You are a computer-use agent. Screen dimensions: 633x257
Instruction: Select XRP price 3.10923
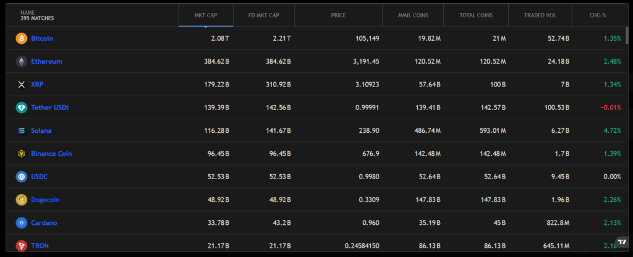point(367,84)
